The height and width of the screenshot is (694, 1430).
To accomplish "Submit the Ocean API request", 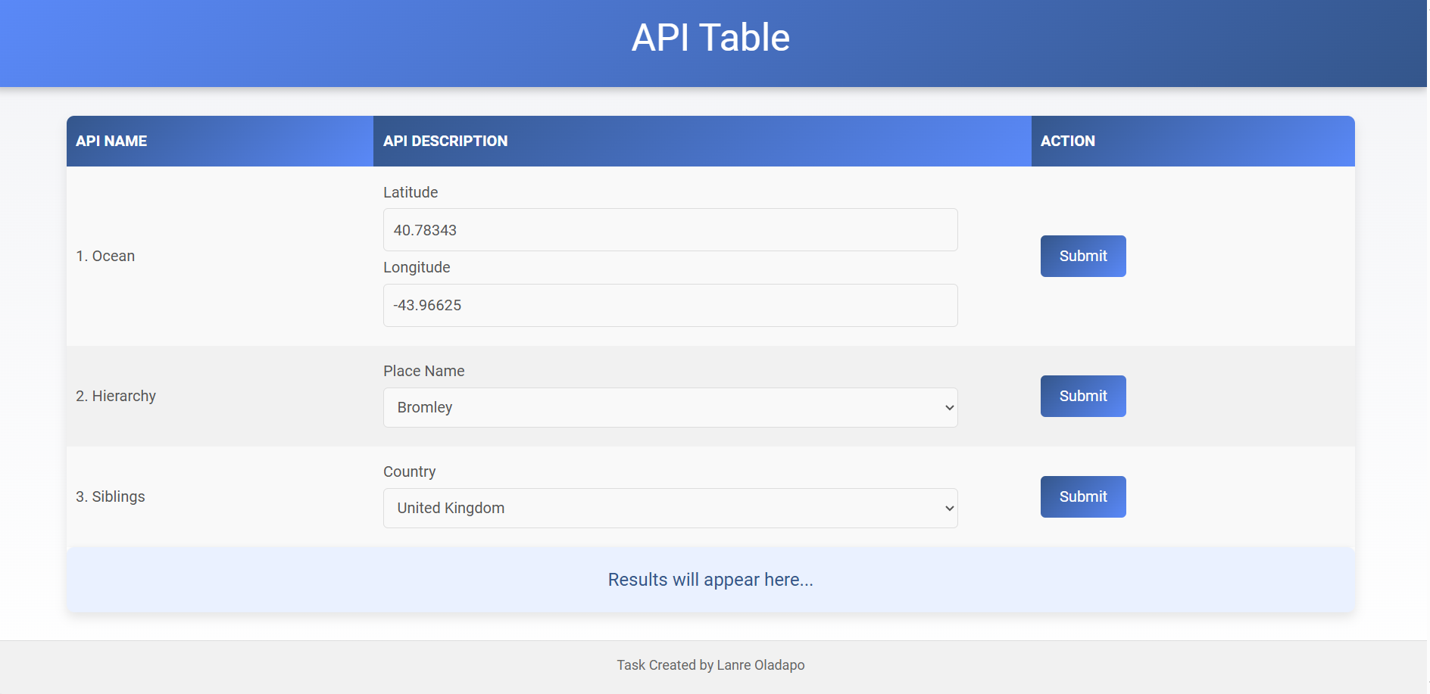I will 1082,257.
